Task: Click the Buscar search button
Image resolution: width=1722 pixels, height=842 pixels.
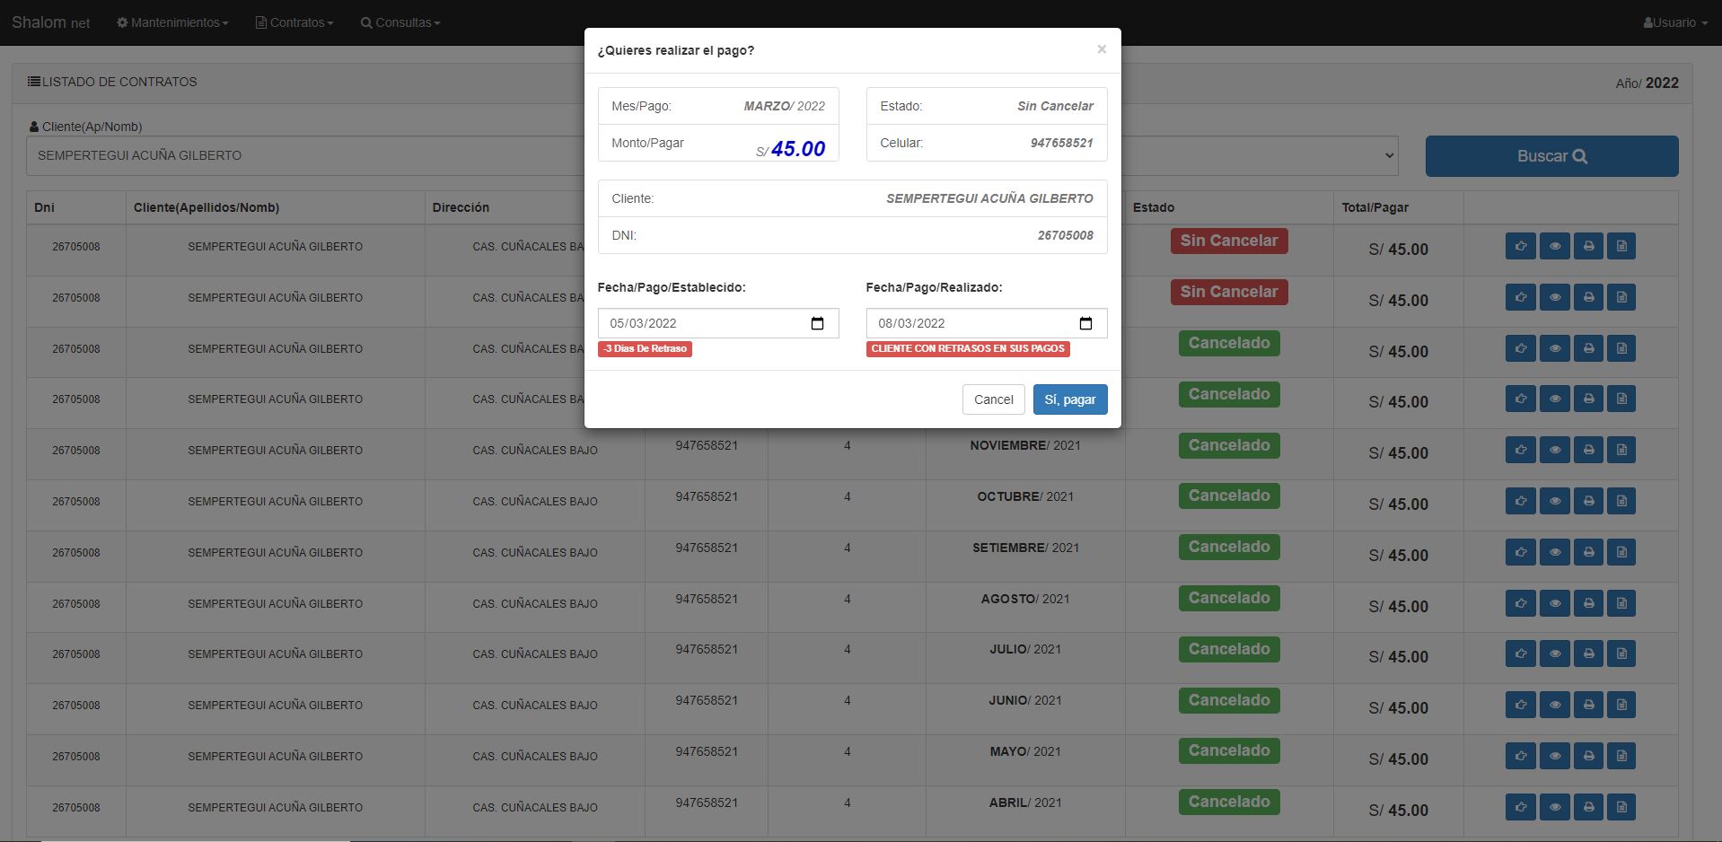Action: click(1551, 156)
